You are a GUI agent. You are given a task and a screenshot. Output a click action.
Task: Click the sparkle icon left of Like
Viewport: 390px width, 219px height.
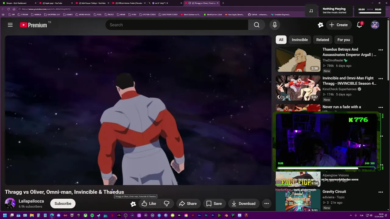click(x=133, y=204)
